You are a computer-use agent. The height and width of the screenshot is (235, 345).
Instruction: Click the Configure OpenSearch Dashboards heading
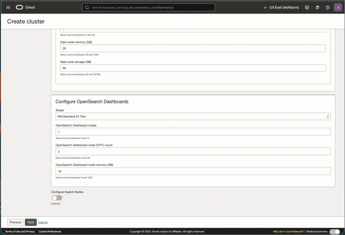(92, 102)
